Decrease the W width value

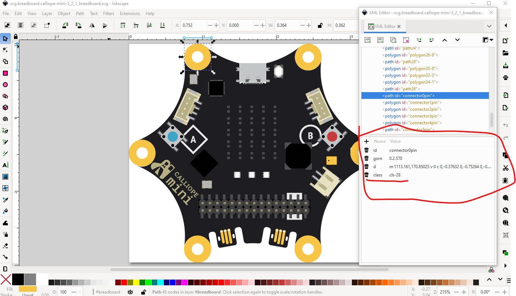pyautogui.click(x=302, y=25)
